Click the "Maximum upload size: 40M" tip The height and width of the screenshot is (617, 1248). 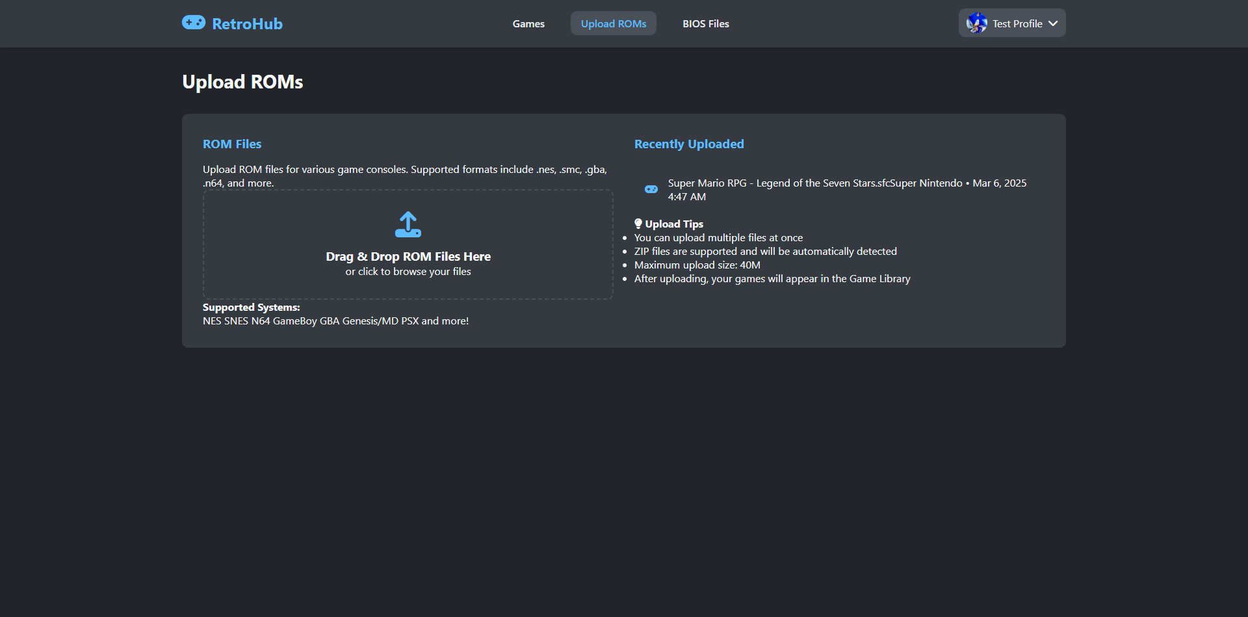pyautogui.click(x=697, y=265)
